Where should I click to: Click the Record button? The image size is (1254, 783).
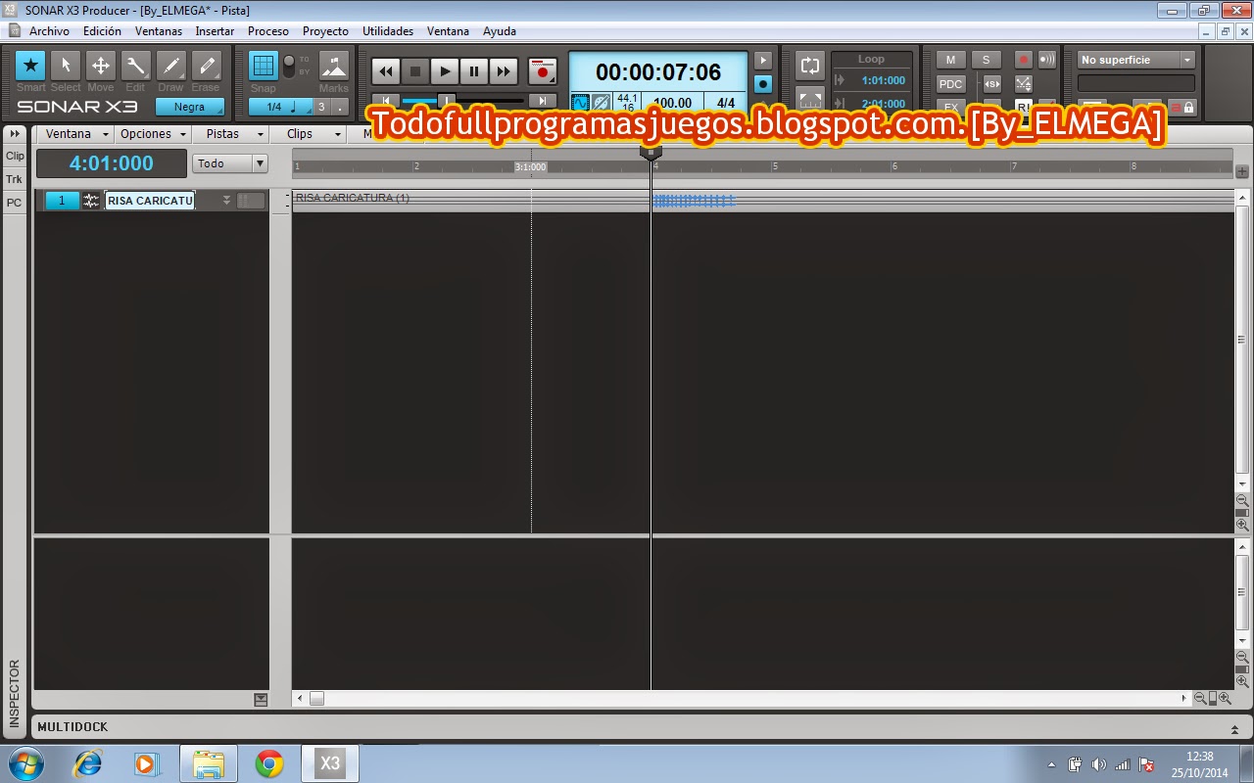pos(542,71)
